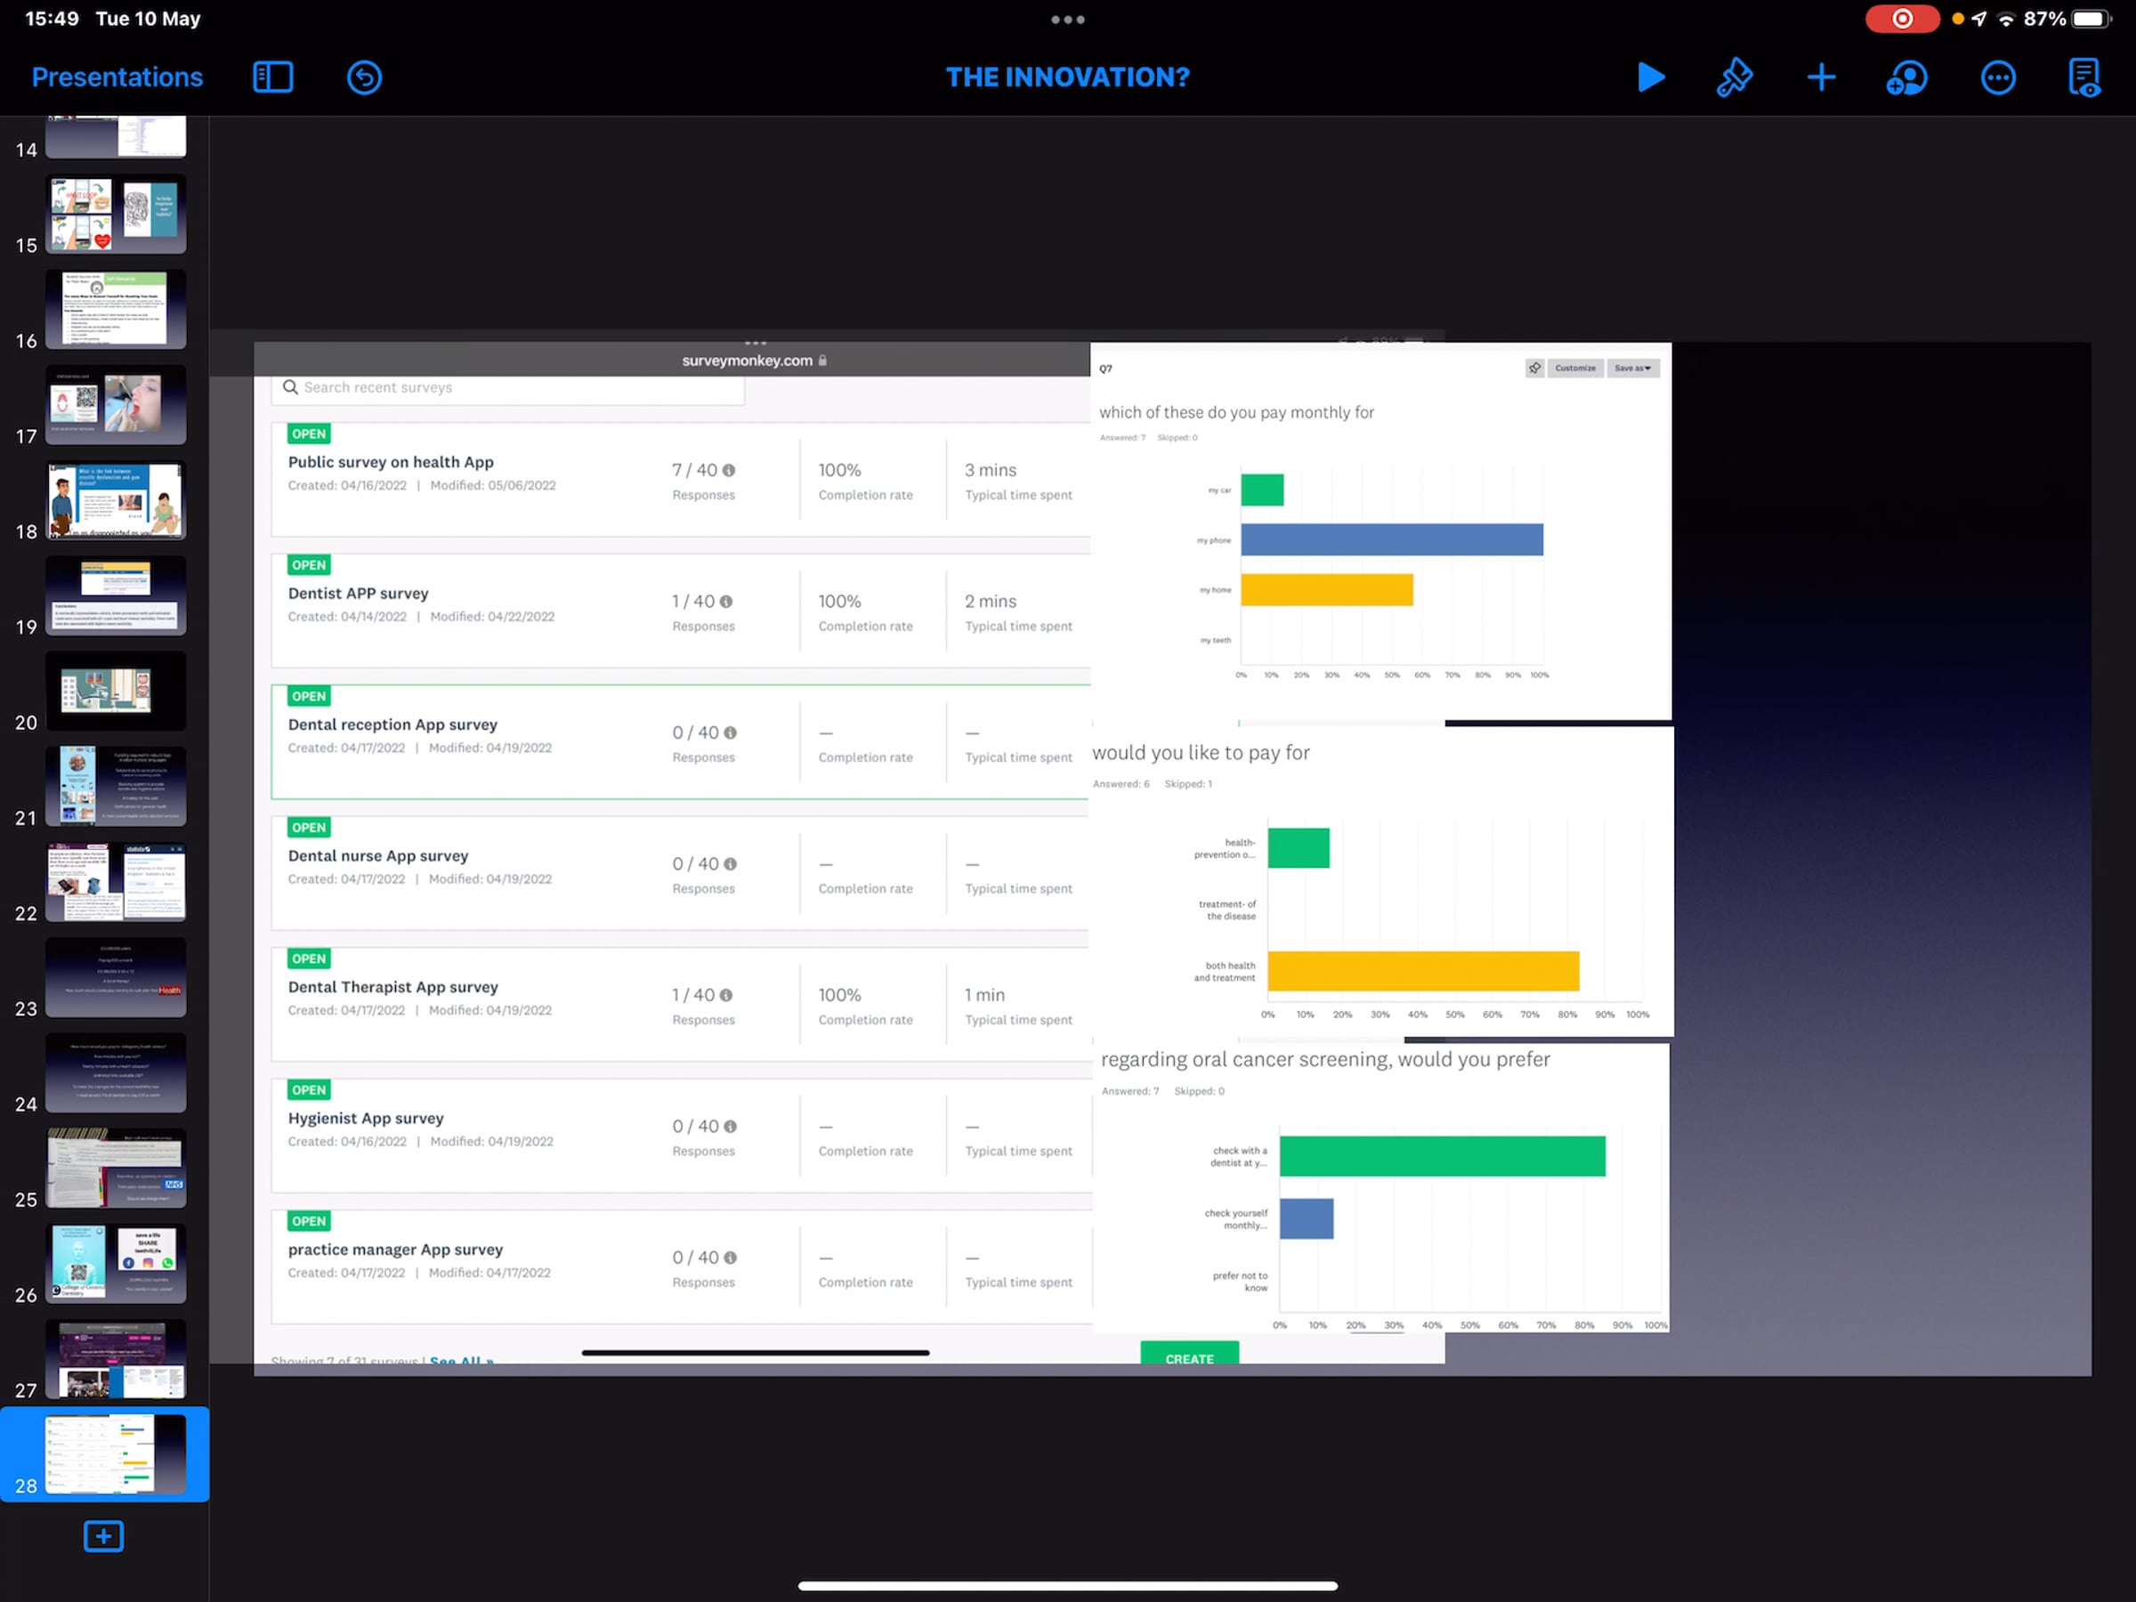Click OPEN badge on Public survey row

click(309, 433)
